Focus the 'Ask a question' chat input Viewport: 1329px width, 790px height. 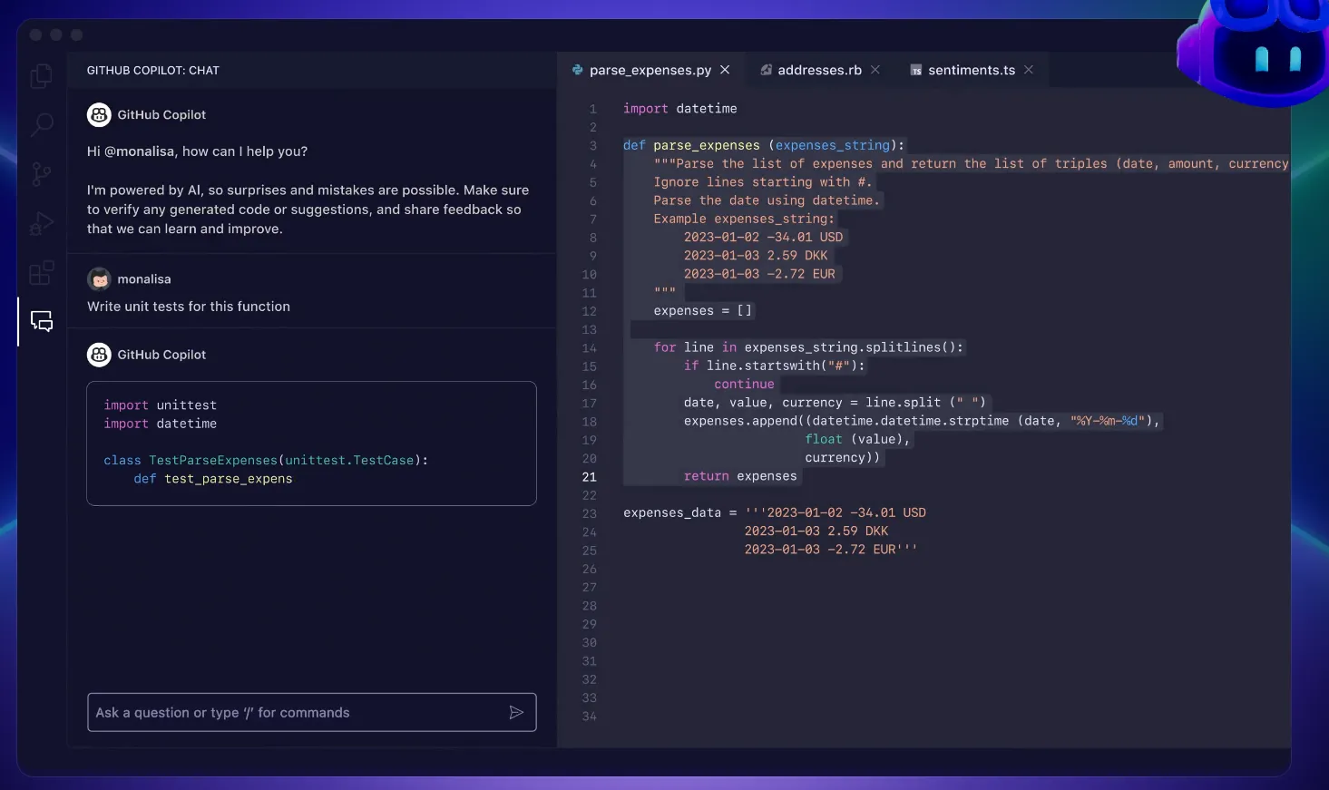pos(311,713)
